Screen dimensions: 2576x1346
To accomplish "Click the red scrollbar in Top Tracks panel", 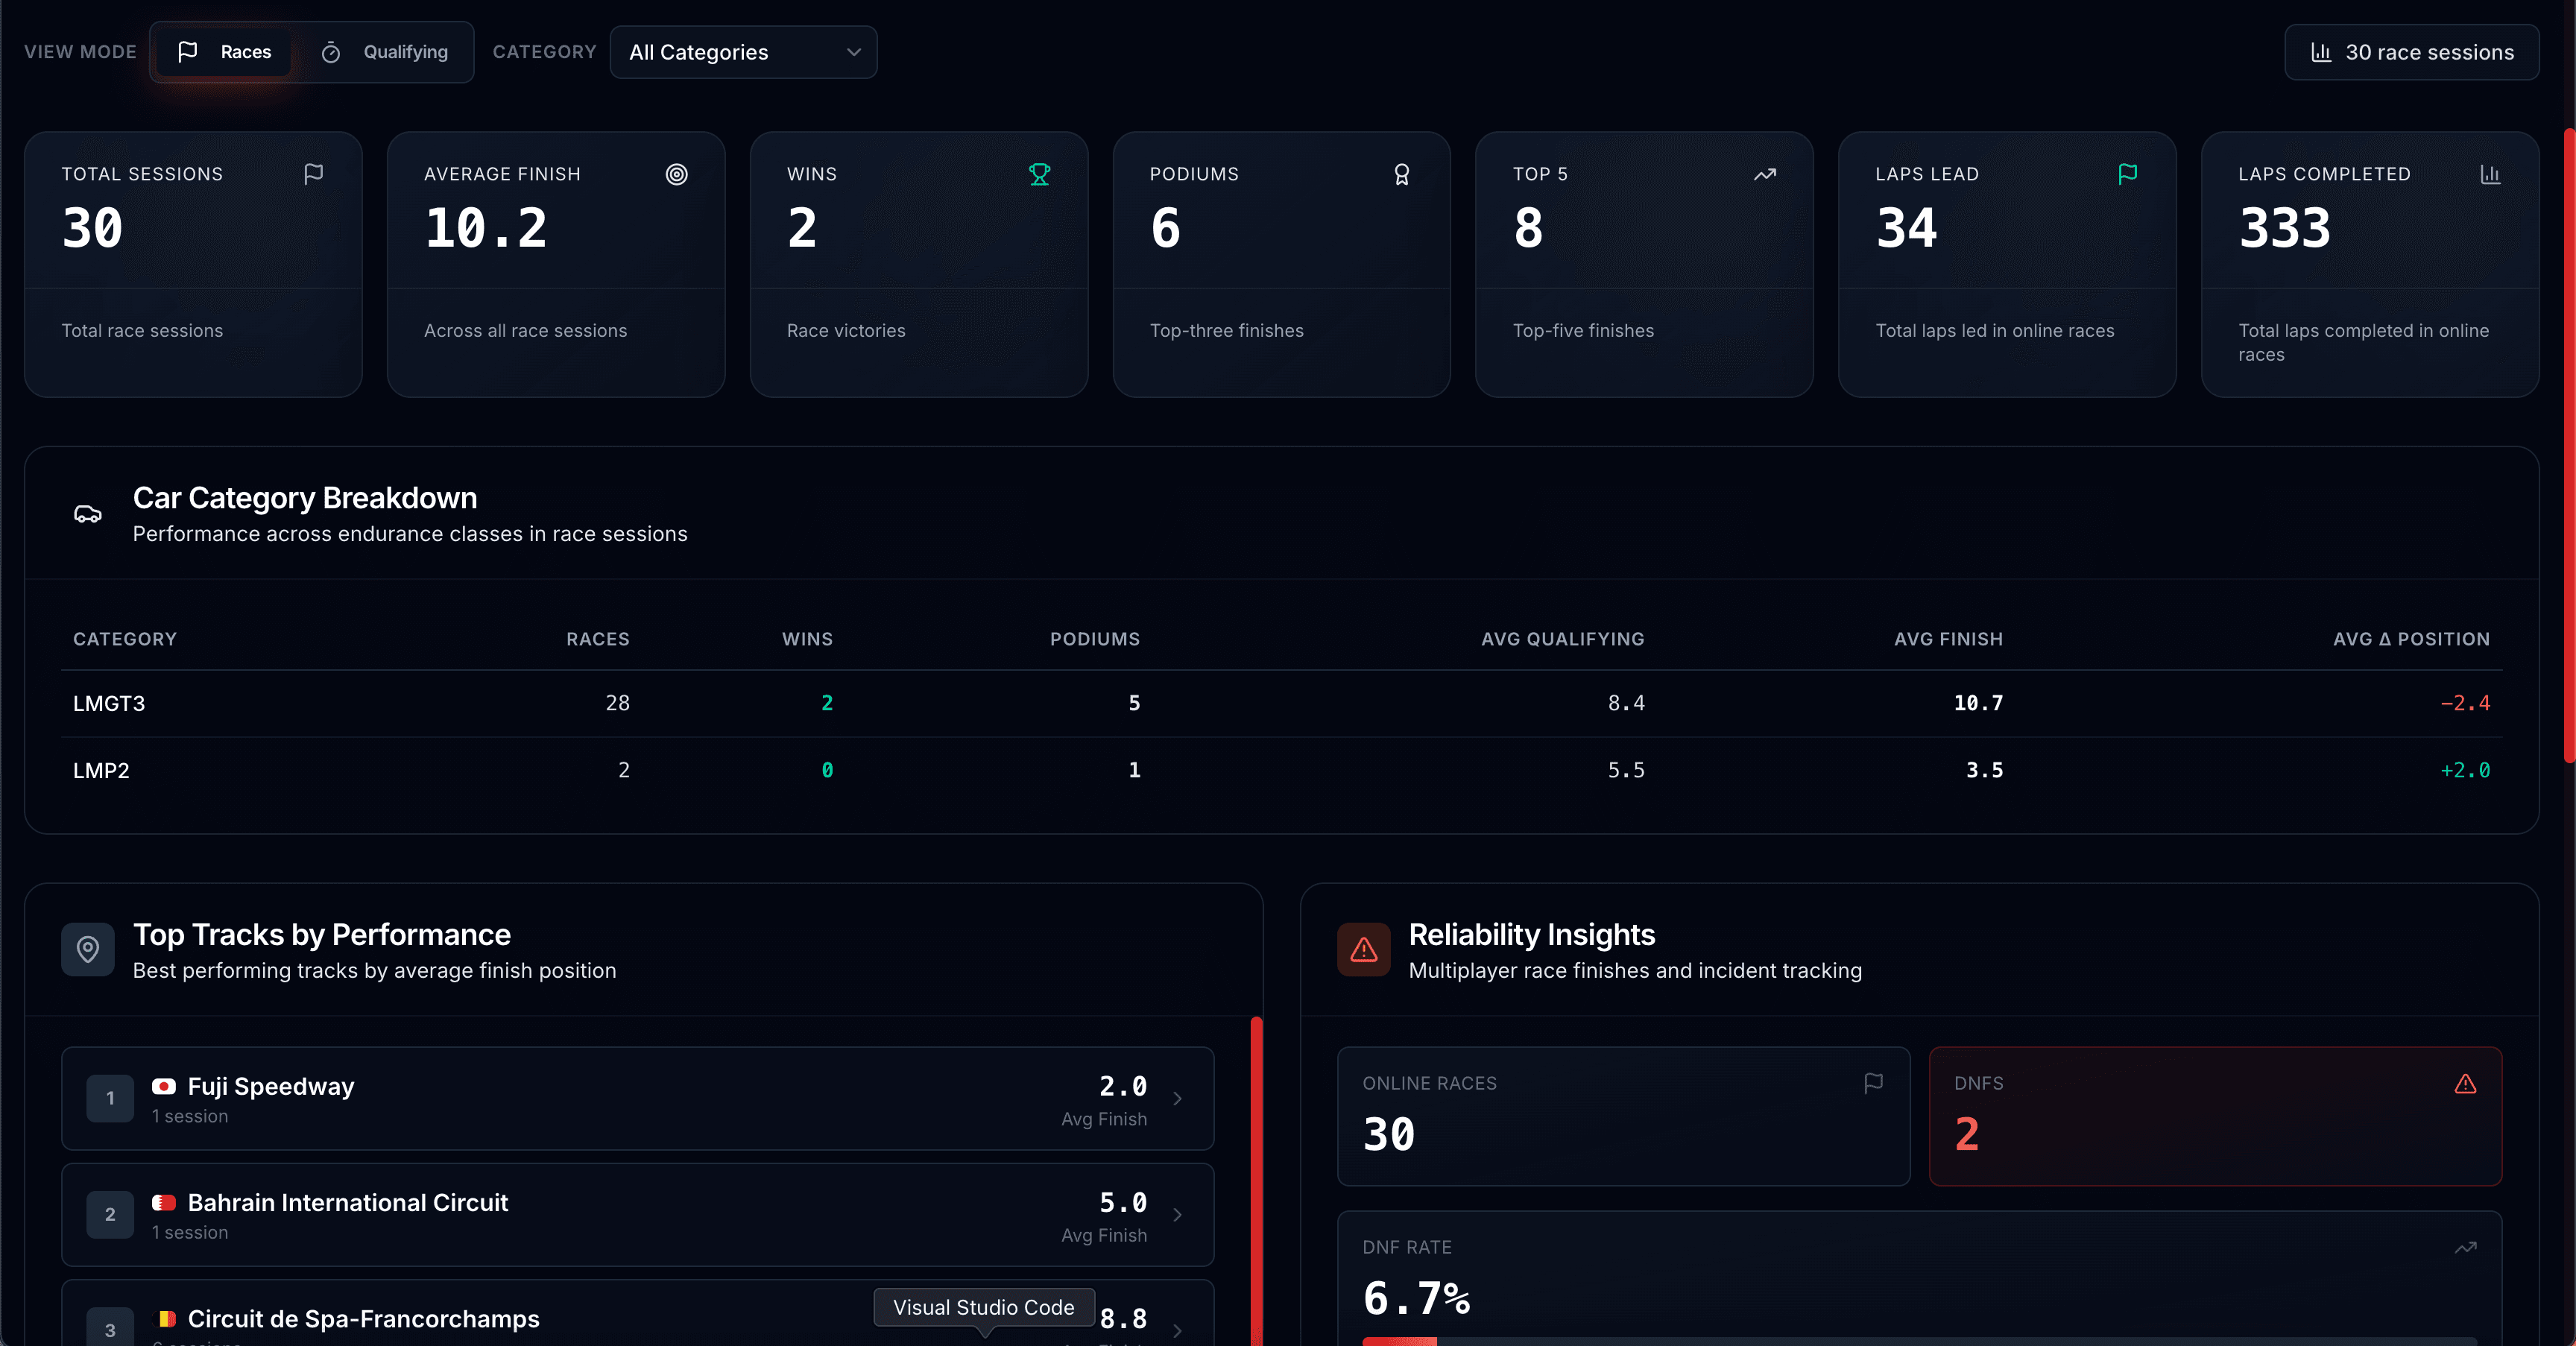I will point(1256,1180).
